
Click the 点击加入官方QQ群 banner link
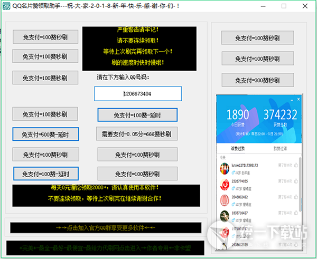pyautogui.click(x=106, y=227)
